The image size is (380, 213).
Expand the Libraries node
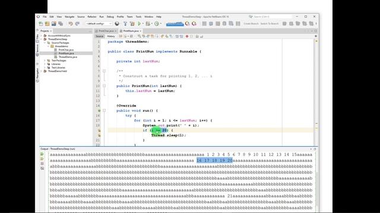[x=45, y=64]
